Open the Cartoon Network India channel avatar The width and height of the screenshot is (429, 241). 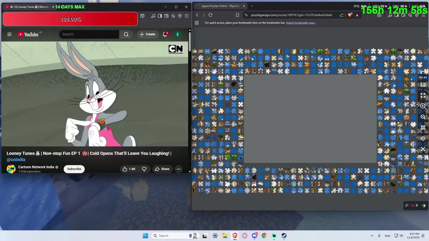coord(11,169)
